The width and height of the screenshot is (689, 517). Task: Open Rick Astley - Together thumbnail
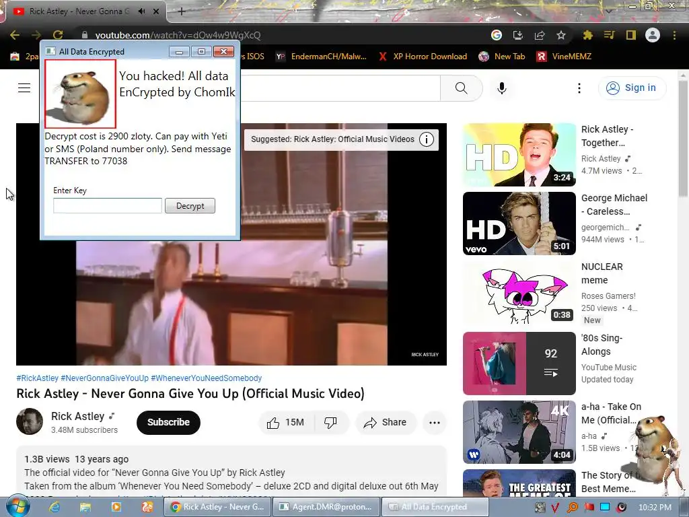pyautogui.click(x=519, y=155)
